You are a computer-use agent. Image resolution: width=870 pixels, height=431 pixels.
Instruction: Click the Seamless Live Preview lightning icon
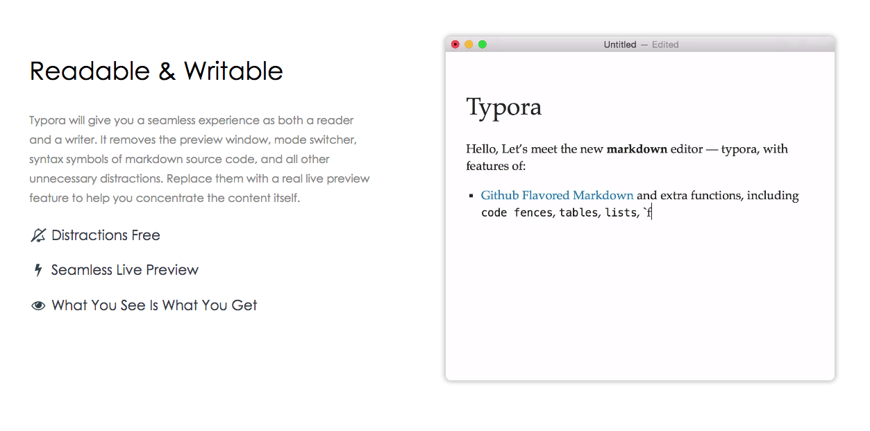click(x=38, y=271)
